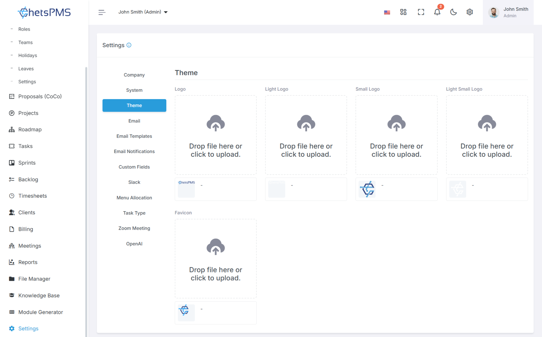Screen dimensions: 542x337
Task: Click the sidebar vertical scrollbar
Action: pyautogui.click(x=86, y=197)
